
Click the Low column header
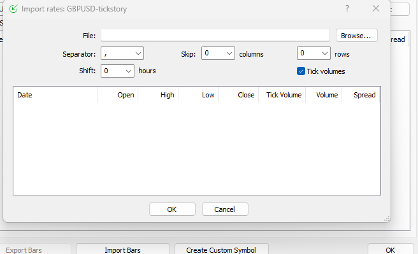pos(198,95)
